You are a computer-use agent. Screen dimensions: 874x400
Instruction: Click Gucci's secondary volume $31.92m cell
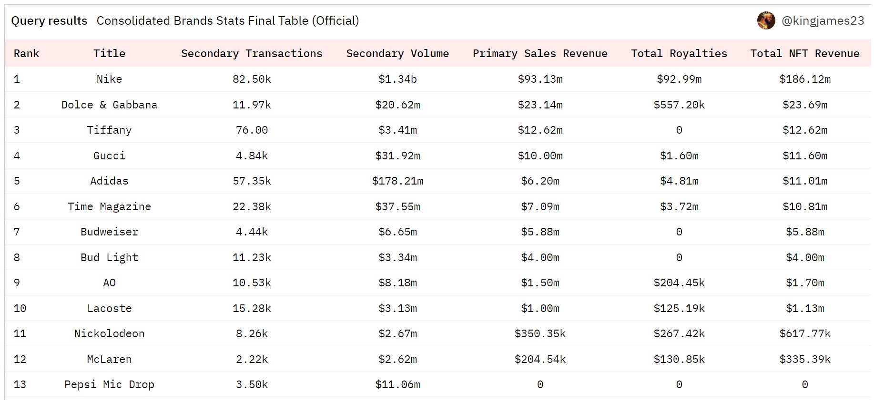coord(397,156)
